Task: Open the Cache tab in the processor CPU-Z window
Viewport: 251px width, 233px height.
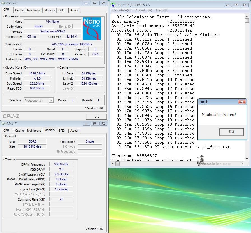Action: coord(19,10)
